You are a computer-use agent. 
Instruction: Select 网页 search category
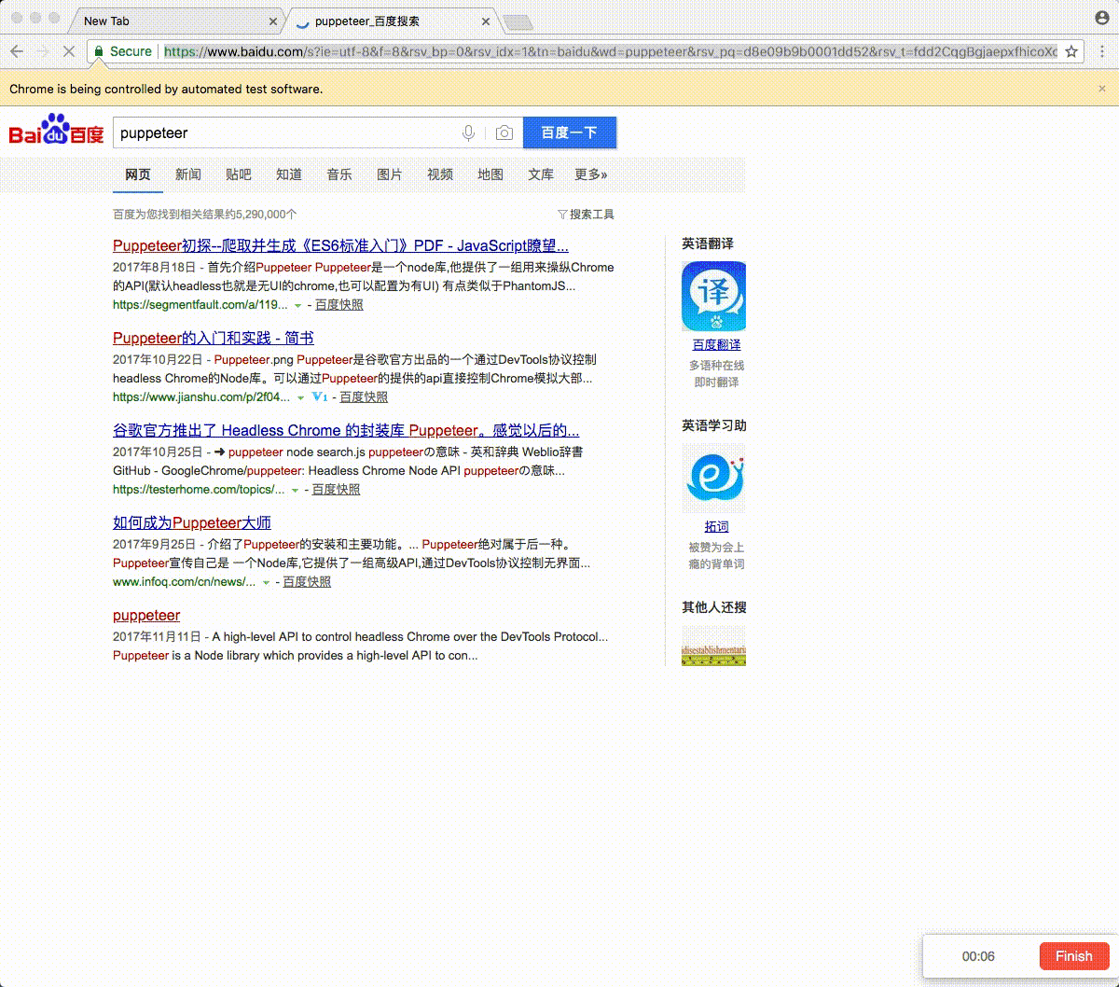[138, 174]
